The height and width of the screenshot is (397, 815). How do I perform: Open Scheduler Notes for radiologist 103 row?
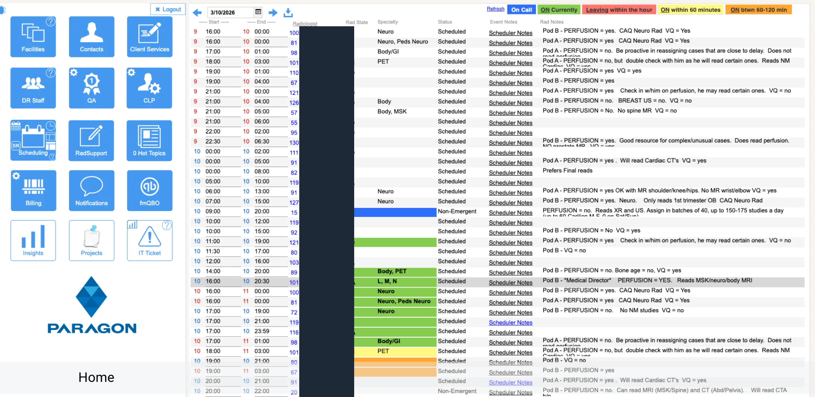(x=511, y=262)
